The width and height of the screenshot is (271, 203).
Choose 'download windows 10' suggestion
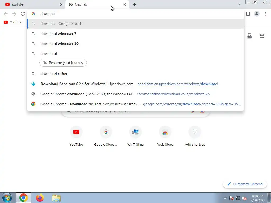pos(135,44)
